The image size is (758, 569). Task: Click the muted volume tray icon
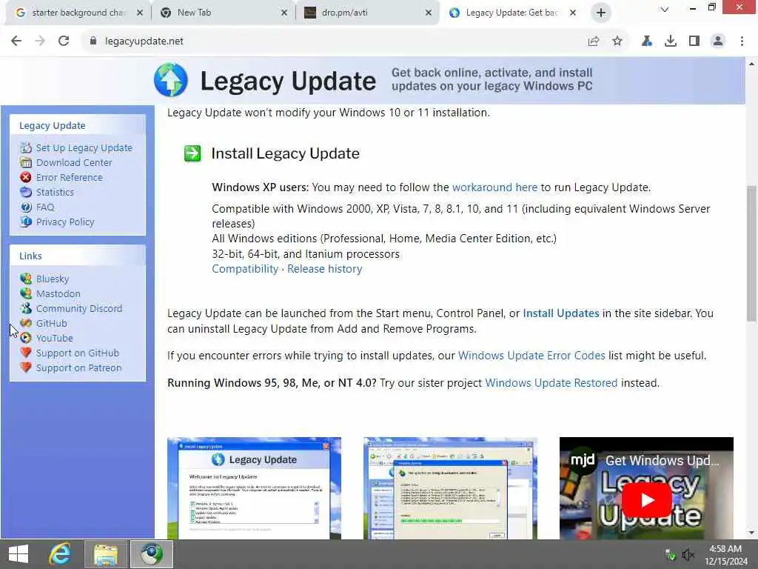pos(688,555)
